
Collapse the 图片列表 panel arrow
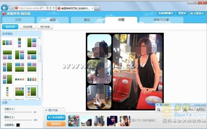(46, 110)
